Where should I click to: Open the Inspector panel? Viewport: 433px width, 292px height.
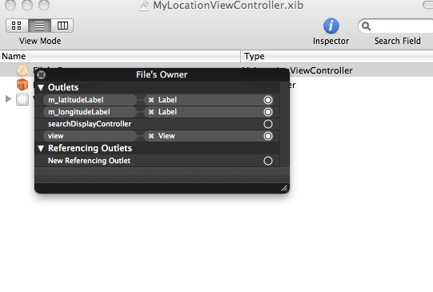(331, 26)
